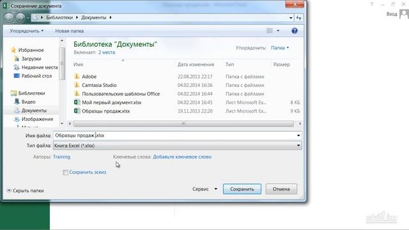Click Документы in the address breadcrumb
Image resolution: width=409 pixels, height=230 pixels.
click(94, 17)
